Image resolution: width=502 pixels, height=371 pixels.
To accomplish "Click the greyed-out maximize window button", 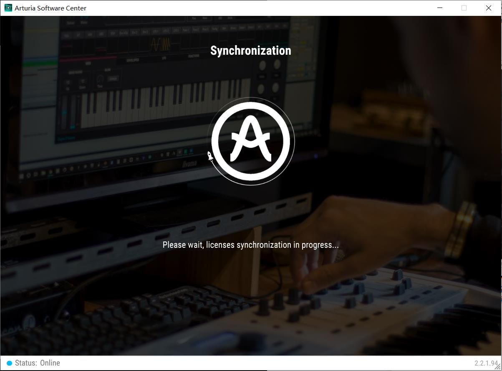I will [464, 8].
